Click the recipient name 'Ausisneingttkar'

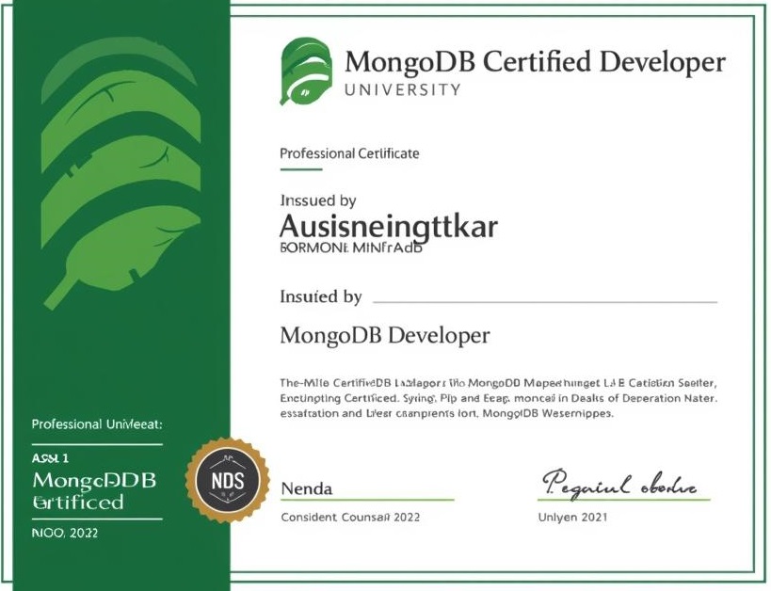[x=389, y=227]
